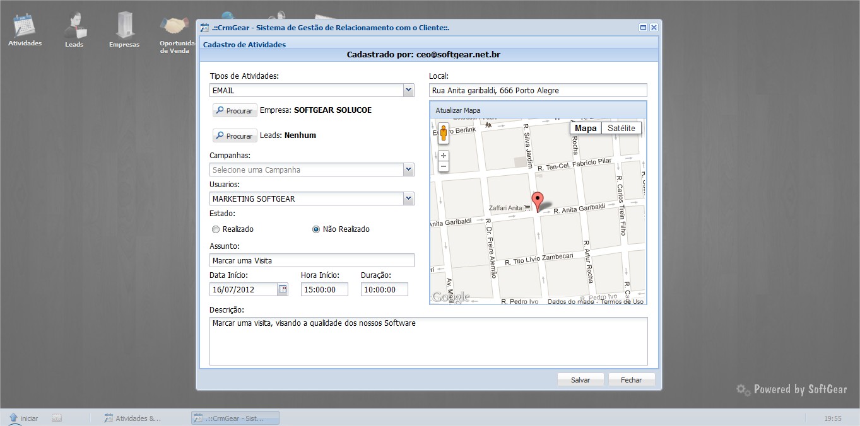Select the Realizado radio button
This screenshot has height=426, width=860.
click(216, 229)
